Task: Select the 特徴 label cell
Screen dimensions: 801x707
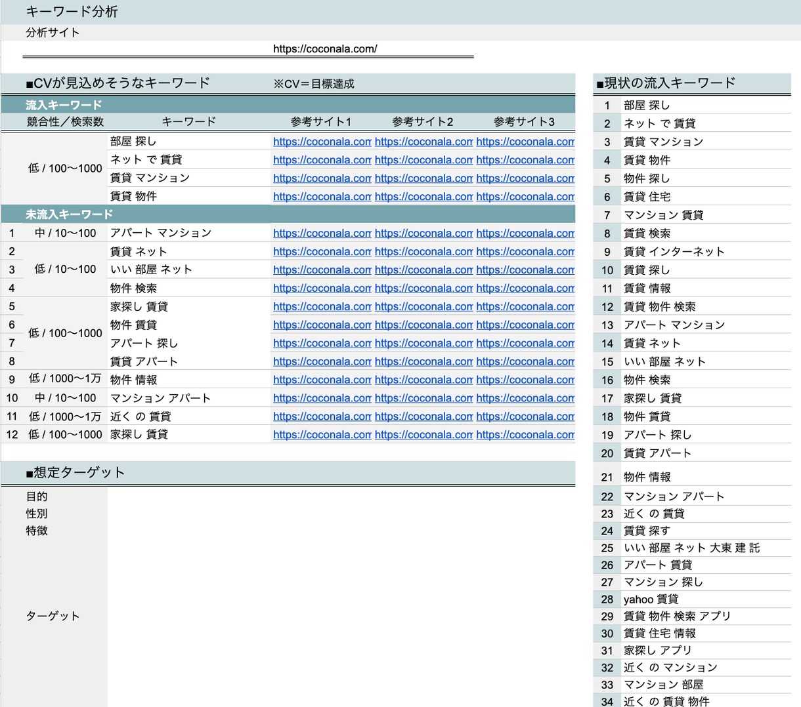Action: click(x=37, y=531)
